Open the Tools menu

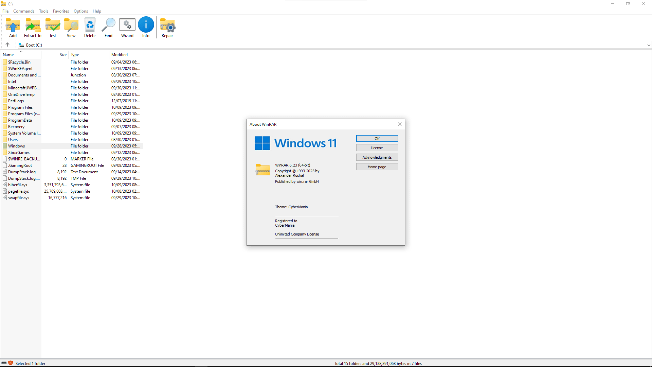pos(43,11)
